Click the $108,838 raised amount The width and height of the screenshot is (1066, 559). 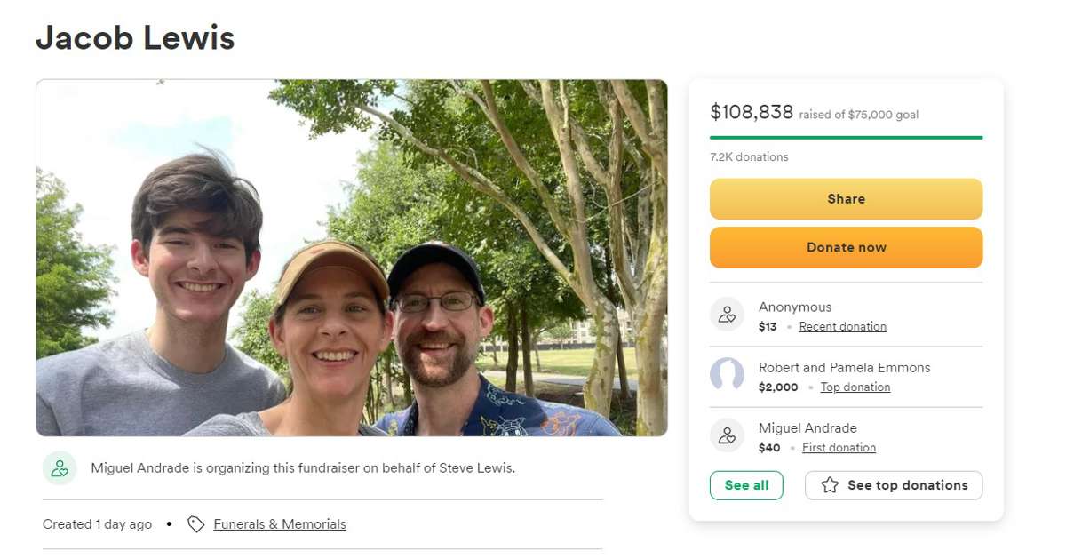click(x=752, y=112)
